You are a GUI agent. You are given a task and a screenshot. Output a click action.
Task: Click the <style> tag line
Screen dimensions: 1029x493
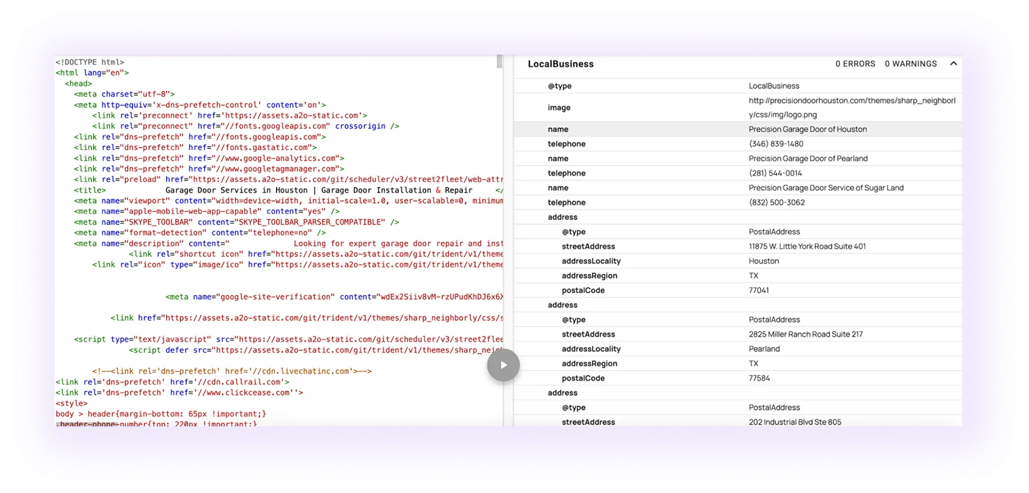tap(71, 403)
